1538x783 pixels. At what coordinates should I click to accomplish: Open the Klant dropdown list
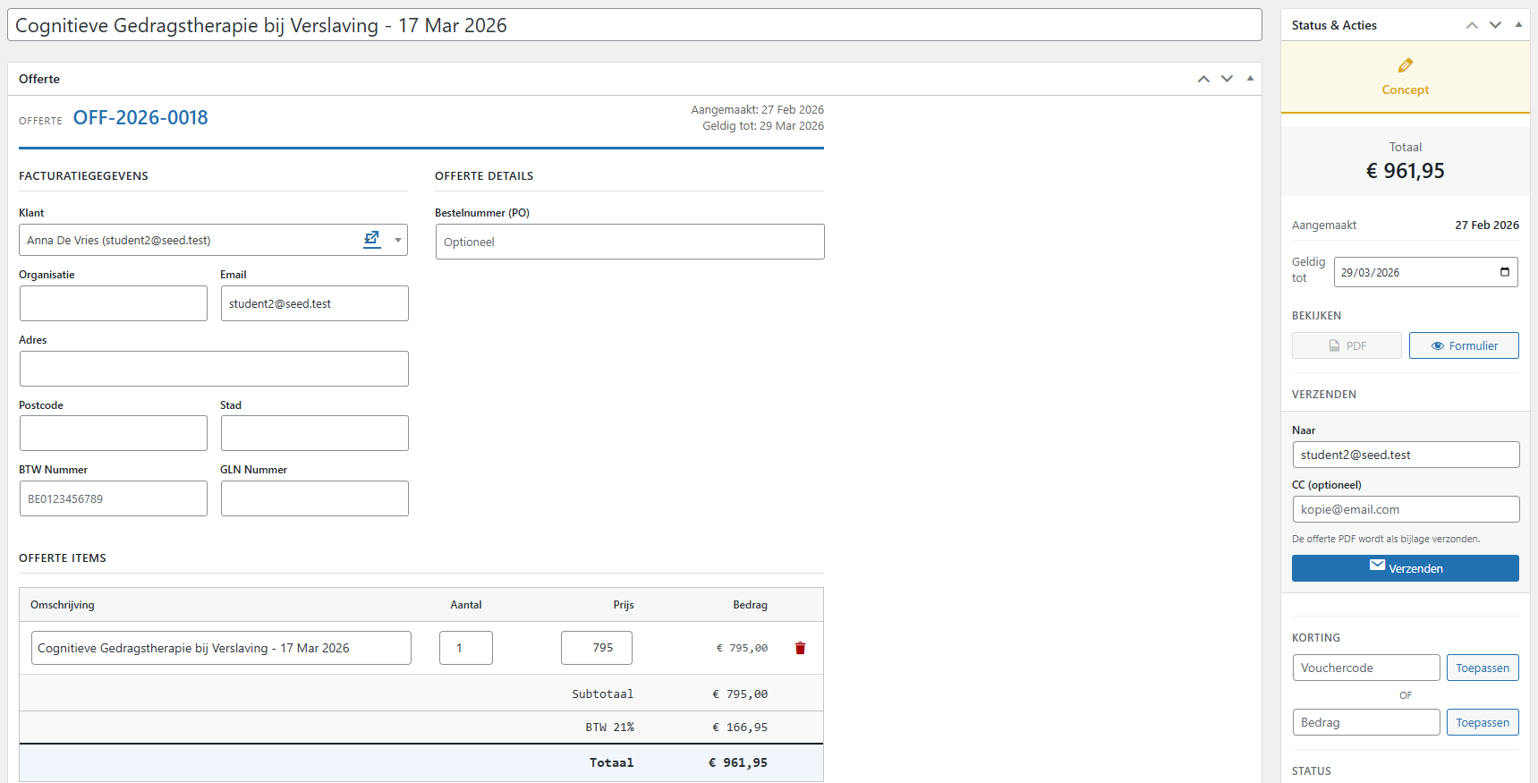397,240
